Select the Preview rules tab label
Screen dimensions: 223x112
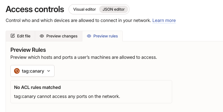click(106, 36)
